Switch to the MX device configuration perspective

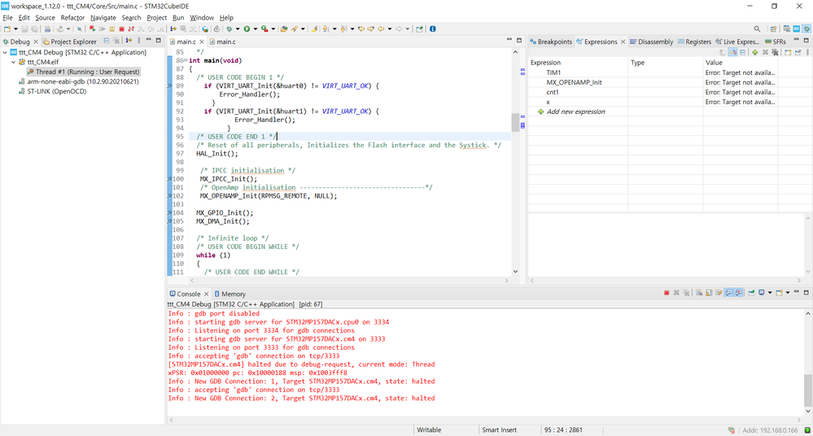click(797, 28)
